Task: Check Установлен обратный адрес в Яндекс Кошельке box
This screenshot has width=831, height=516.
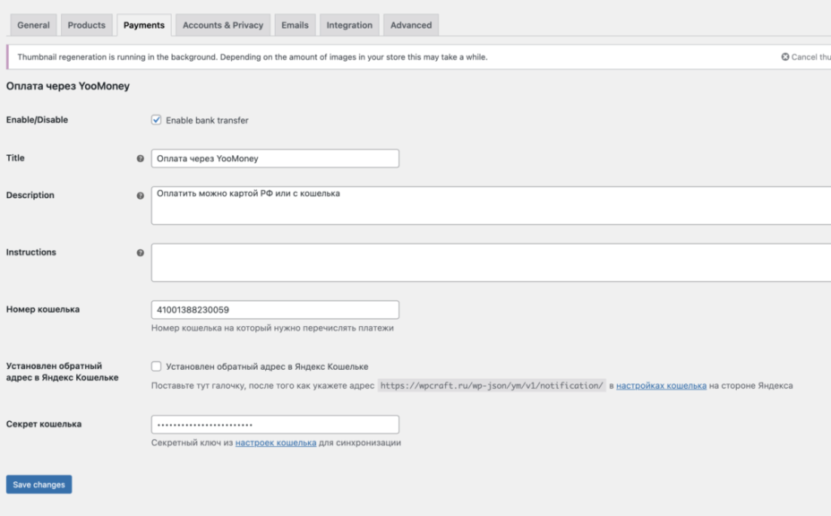Action: click(157, 365)
